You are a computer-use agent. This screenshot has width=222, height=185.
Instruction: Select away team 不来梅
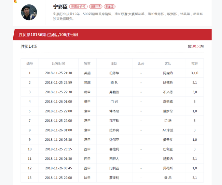point(168,92)
